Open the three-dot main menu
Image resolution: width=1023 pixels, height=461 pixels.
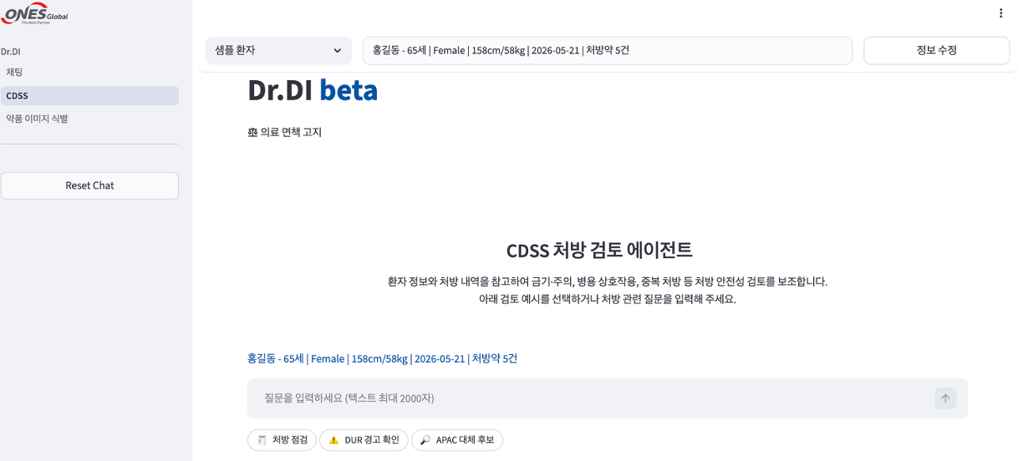pyautogui.click(x=1000, y=13)
